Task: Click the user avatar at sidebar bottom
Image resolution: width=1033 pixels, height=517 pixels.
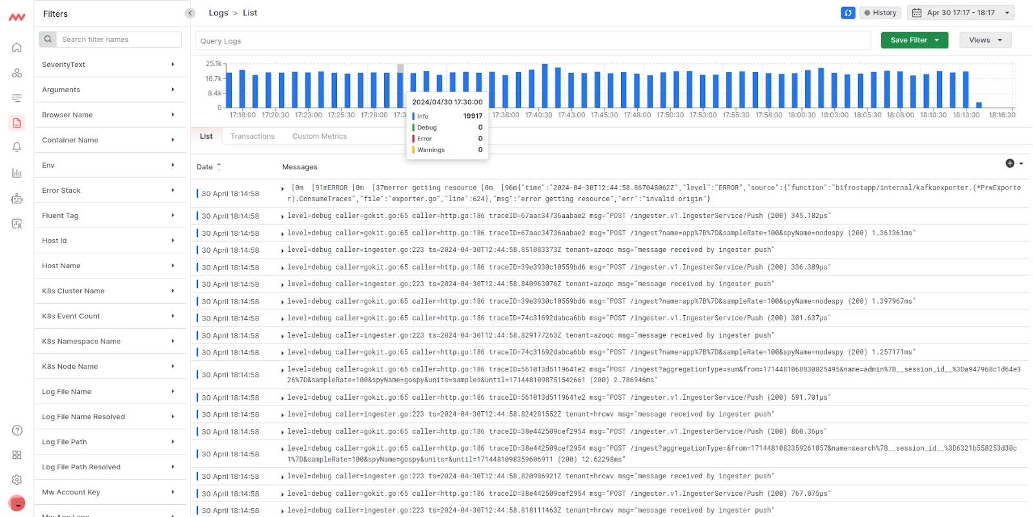Action: point(17,503)
